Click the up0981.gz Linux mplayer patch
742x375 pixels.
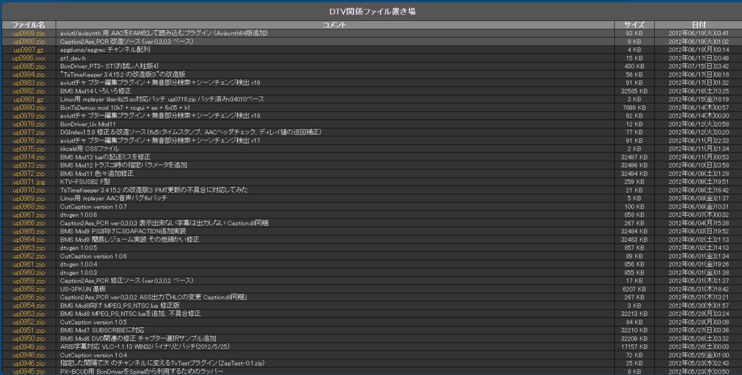[x=29, y=99]
